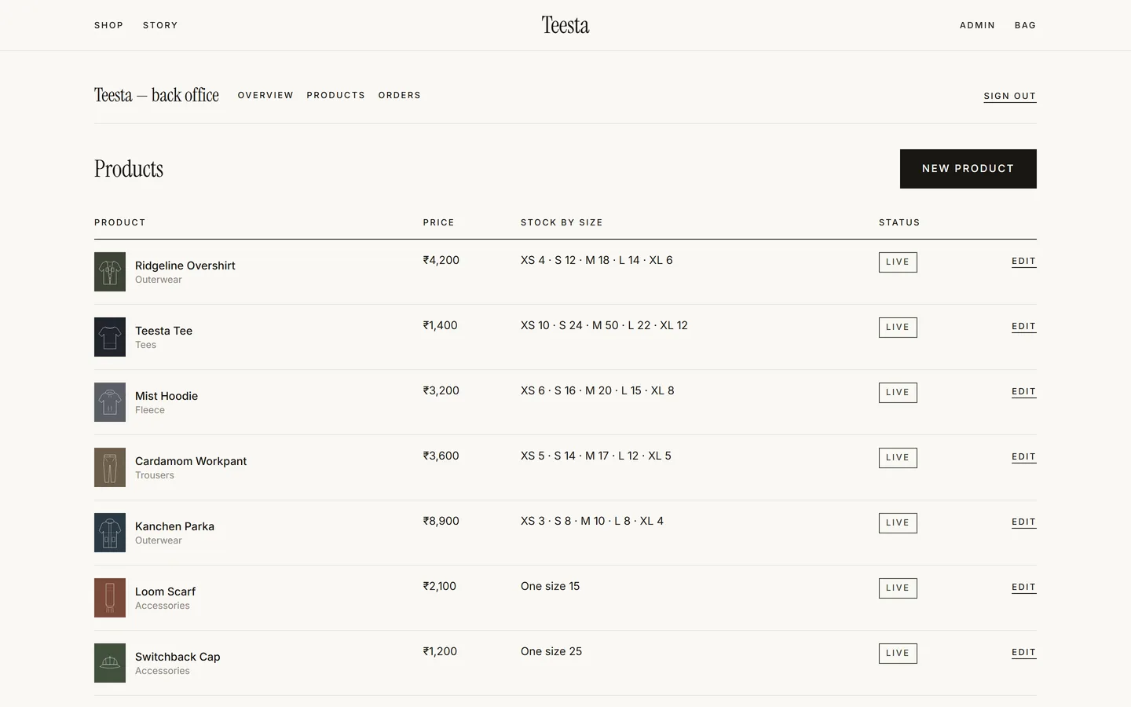Switch to the Products tab
1131x707 pixels.
335,95
